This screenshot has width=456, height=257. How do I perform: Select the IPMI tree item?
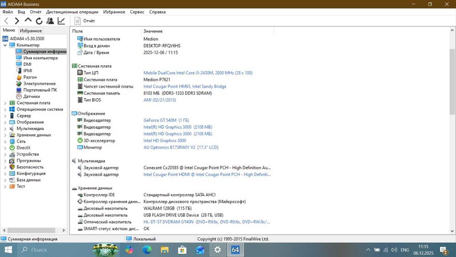[28, 71]
